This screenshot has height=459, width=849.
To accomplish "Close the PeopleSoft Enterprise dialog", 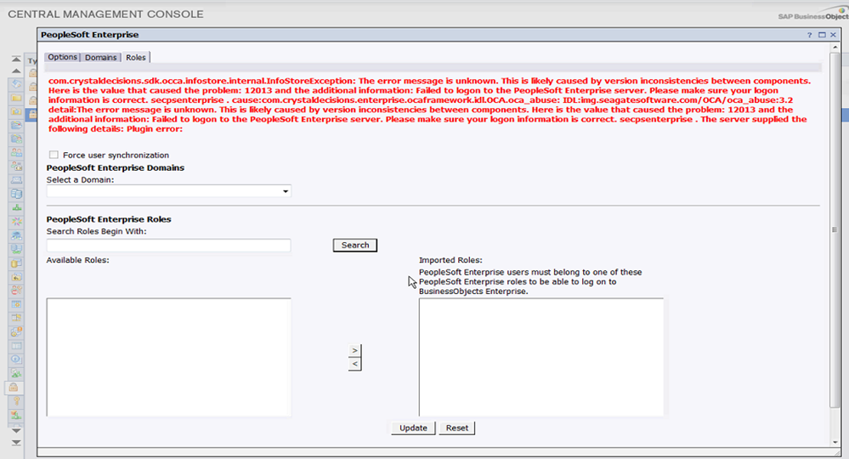I will click(x=834, y=35).
